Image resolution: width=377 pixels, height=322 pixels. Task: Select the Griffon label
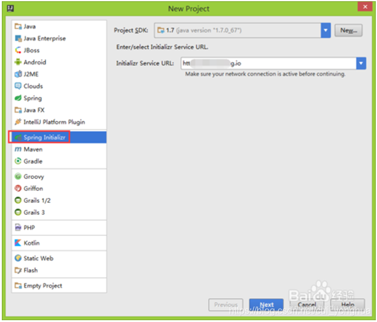point(34,189)
